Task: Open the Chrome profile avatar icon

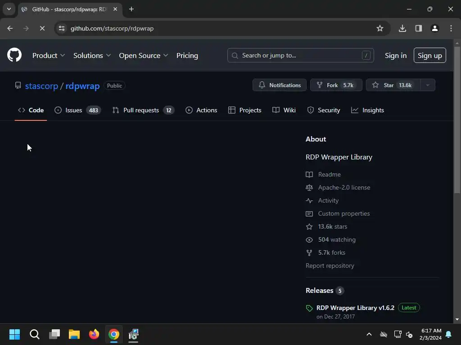Action: (x=435, y=28)
